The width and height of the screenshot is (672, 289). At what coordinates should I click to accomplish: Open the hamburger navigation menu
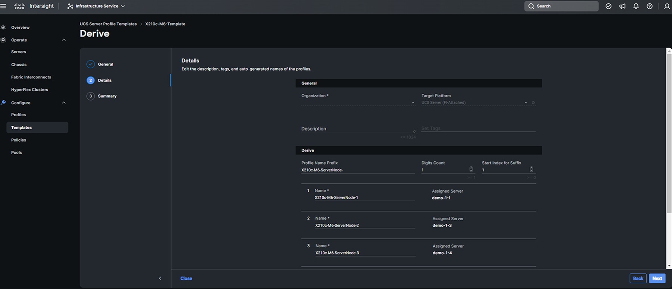pos(3,6)
